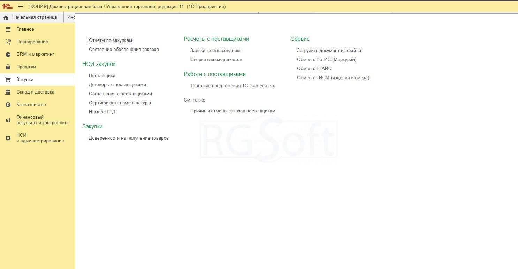The image size is (518, 269).
Task: Open the hamburger main menu icon
Action: coord(21,7)
